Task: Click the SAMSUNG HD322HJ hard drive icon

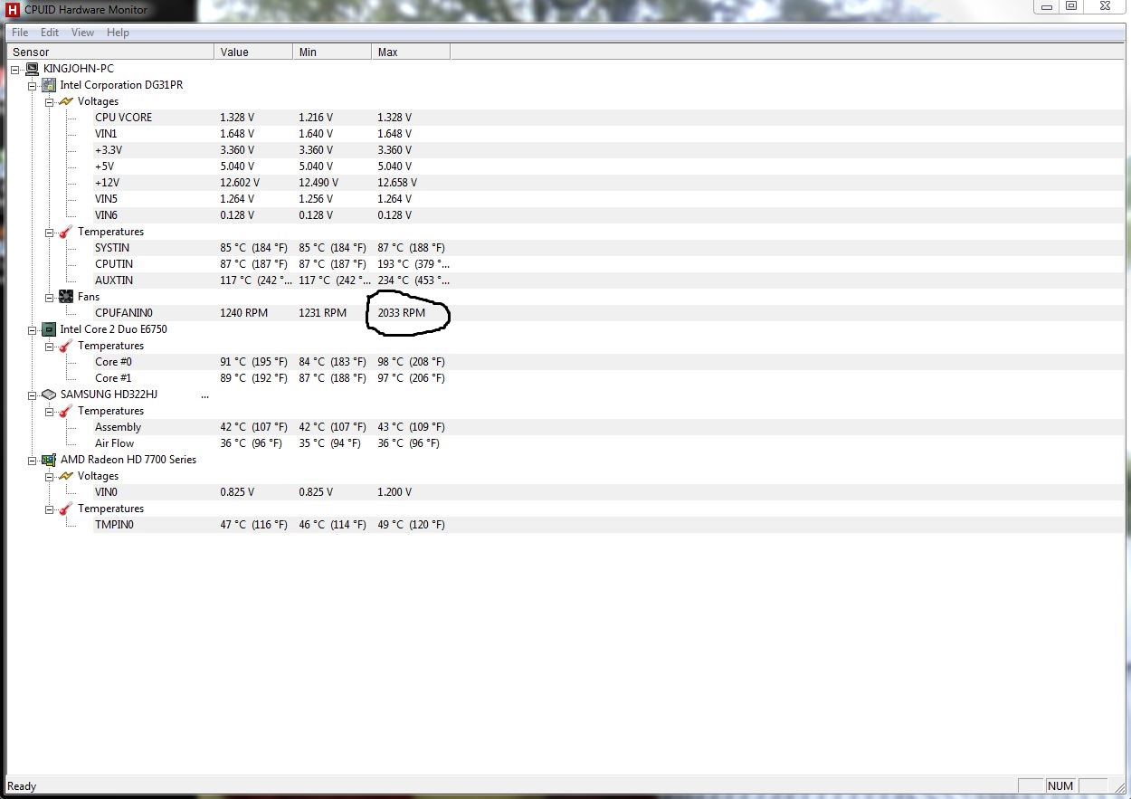Action: click(x=49, y=395)
